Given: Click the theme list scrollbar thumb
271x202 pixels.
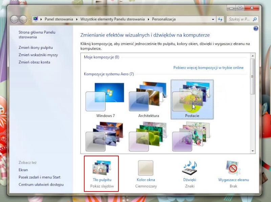Looking at the screenshot, I should tap(253, 77).
